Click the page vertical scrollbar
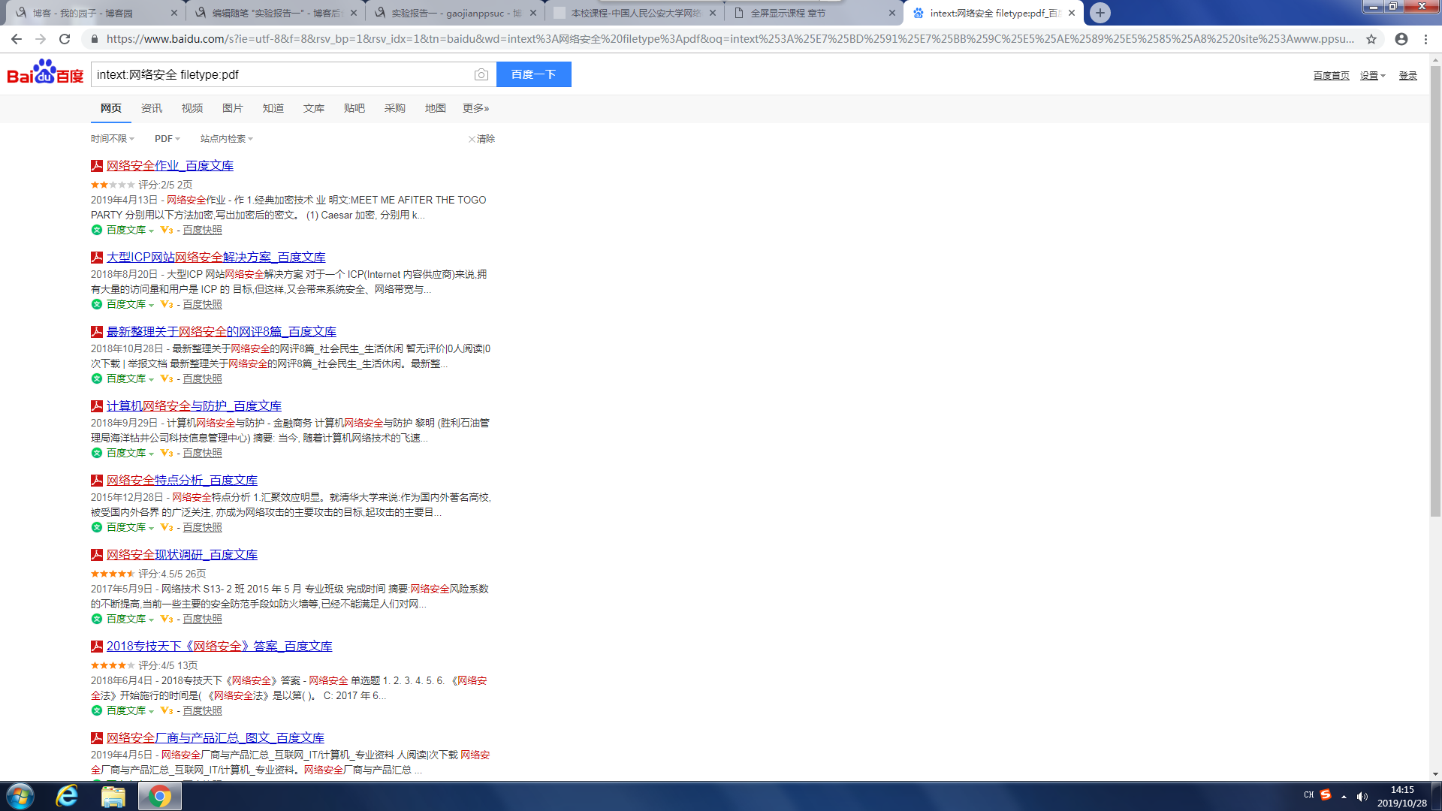Viewport: 1442px width, 811px height. point(1435,300)
